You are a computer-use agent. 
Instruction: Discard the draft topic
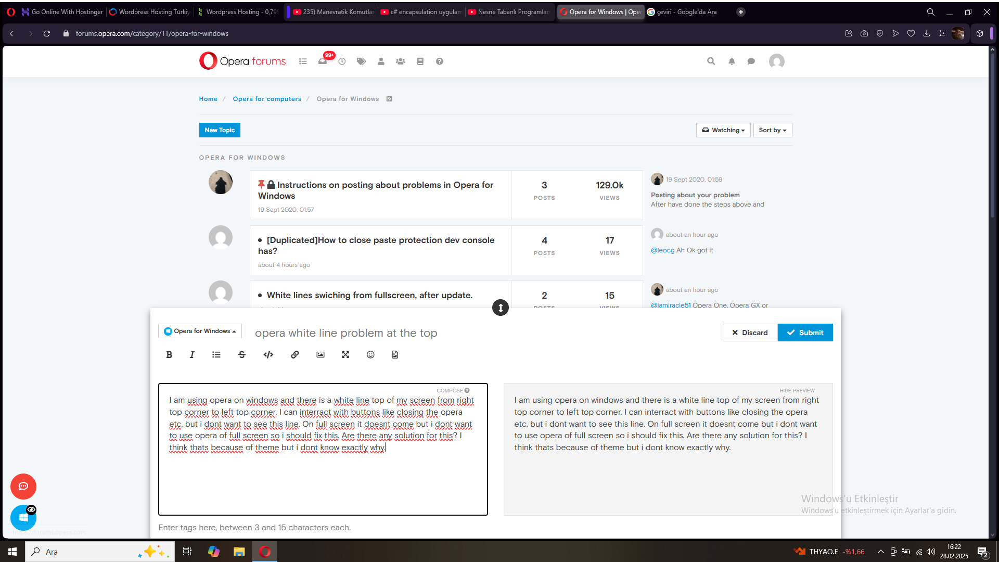[750, 333]
